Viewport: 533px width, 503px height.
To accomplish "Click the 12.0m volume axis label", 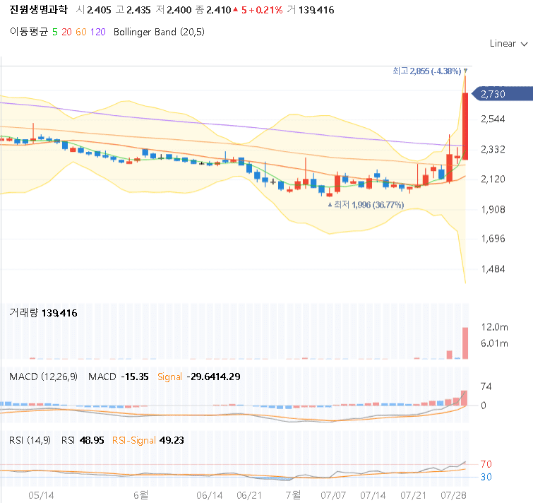I will pos(494,327).
